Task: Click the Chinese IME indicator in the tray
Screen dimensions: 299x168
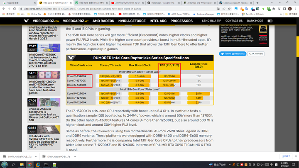Action: 271,165
